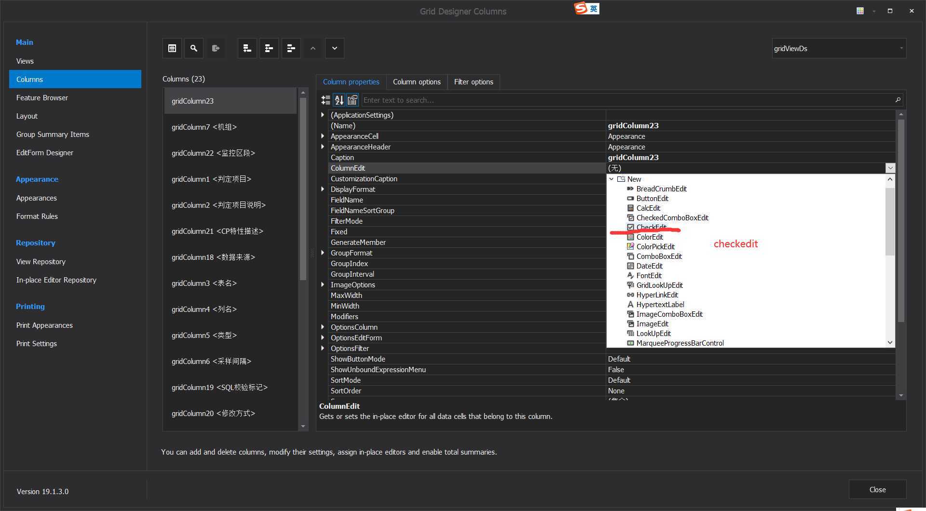926x511 pixels.
Task: Click the property search text field
Action: 627,100
